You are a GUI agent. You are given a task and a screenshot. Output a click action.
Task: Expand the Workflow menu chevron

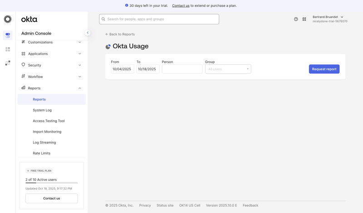point(80,77)
